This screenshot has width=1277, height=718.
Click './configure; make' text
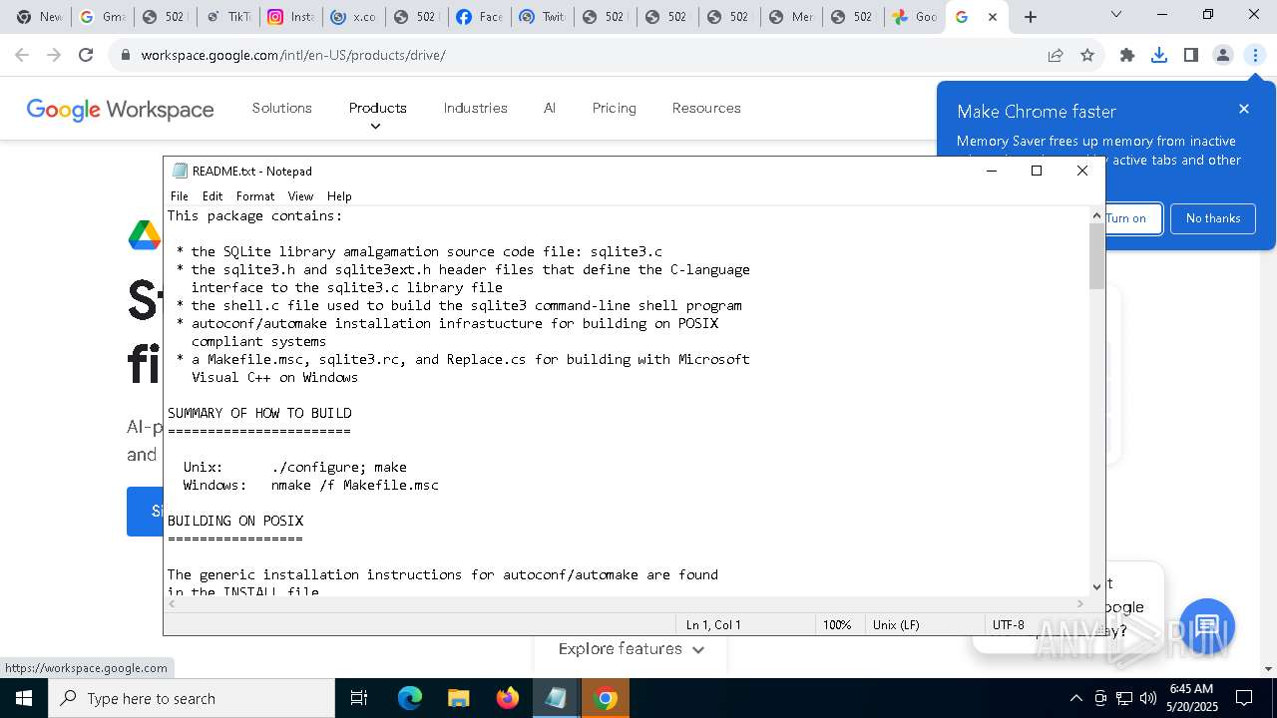tap(339, 467)
